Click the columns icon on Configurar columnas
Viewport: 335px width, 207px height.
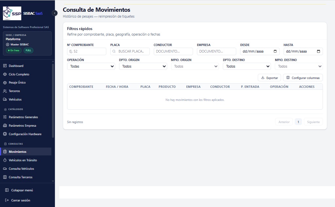click(288, 78)
